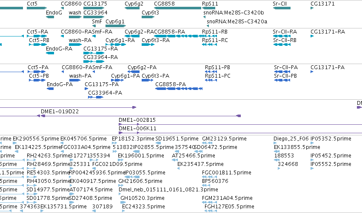
Task: Select the wash-RA transcript
Action: pos(75,45)
